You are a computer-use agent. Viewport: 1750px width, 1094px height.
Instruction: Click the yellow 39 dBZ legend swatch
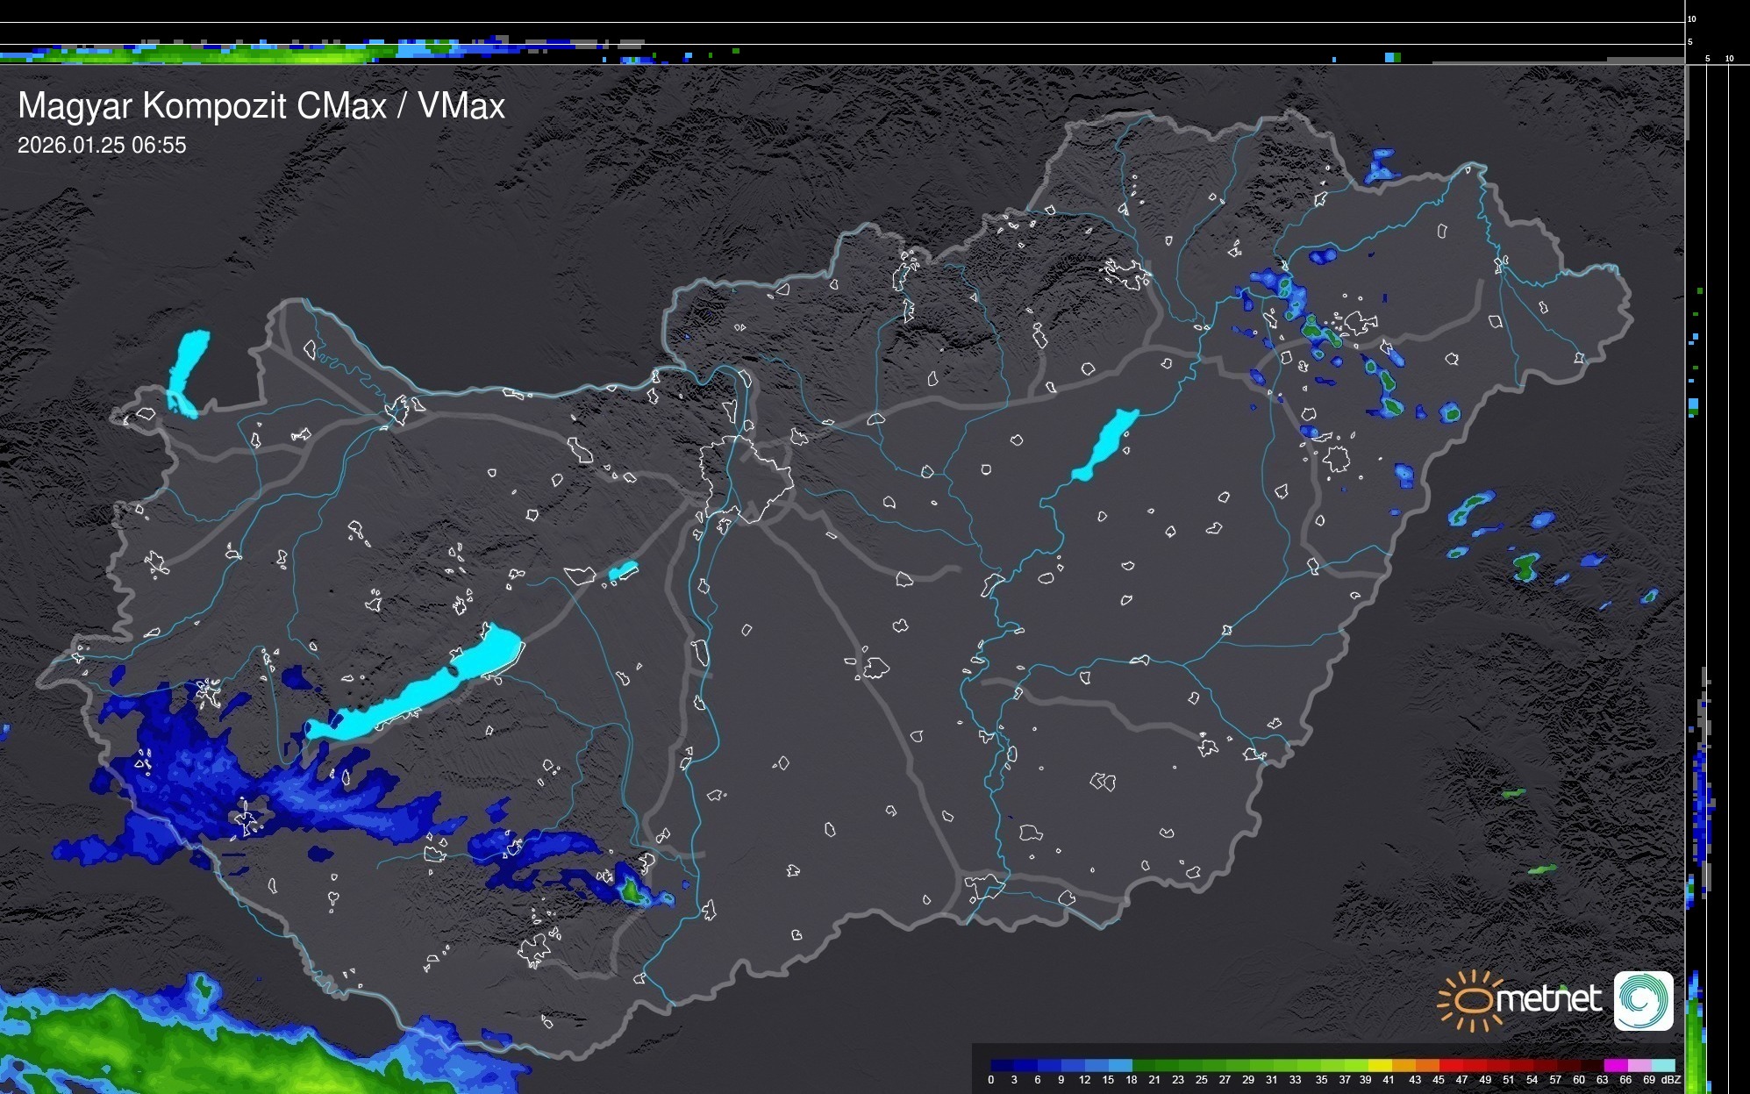[x=1380, y=1065]
